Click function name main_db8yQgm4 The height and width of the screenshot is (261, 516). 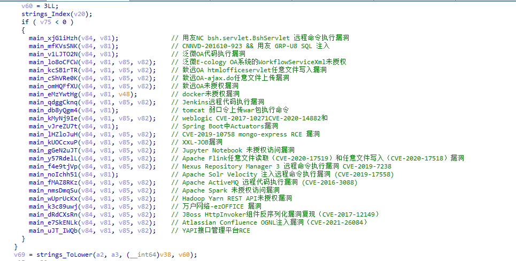(x=53, y=110)
